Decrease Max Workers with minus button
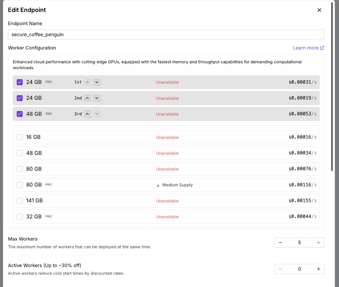 point(280,243)
